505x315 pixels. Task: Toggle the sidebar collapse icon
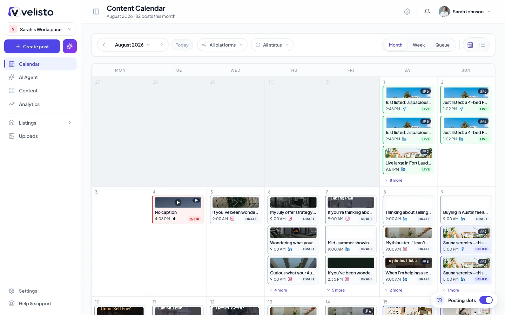click(96, 12)
